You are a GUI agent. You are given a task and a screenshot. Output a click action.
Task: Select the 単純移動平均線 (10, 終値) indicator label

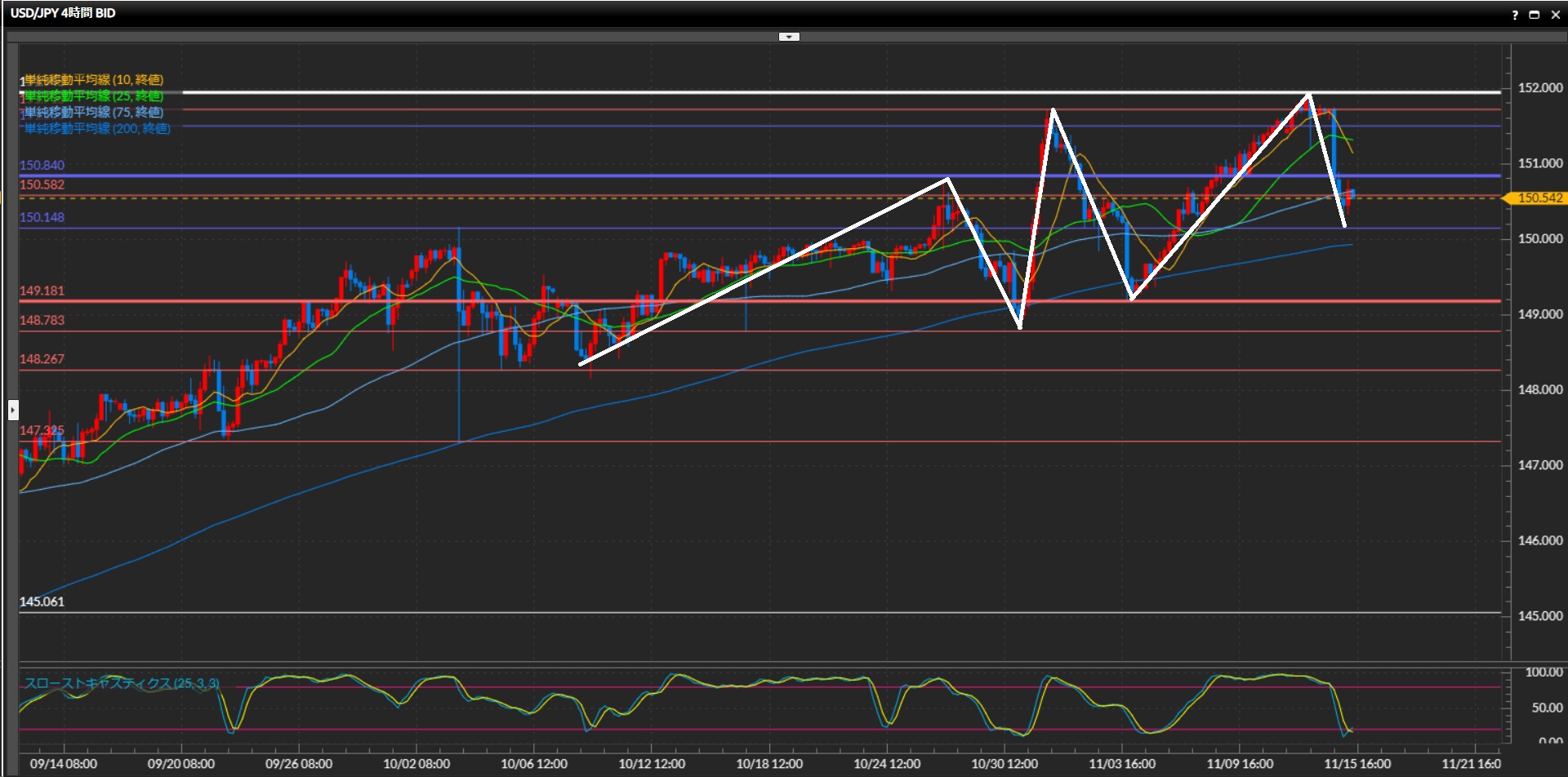pyautogui.click(x=93, y=80)
